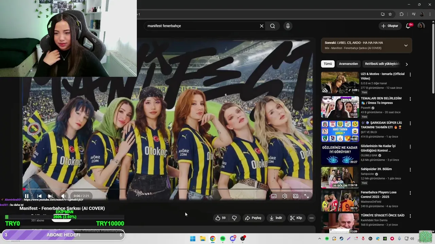Open Gözlerinizin Ne Kadar İyi video title
This screenshot has height=244, width=435.
[x=378, y=148]
